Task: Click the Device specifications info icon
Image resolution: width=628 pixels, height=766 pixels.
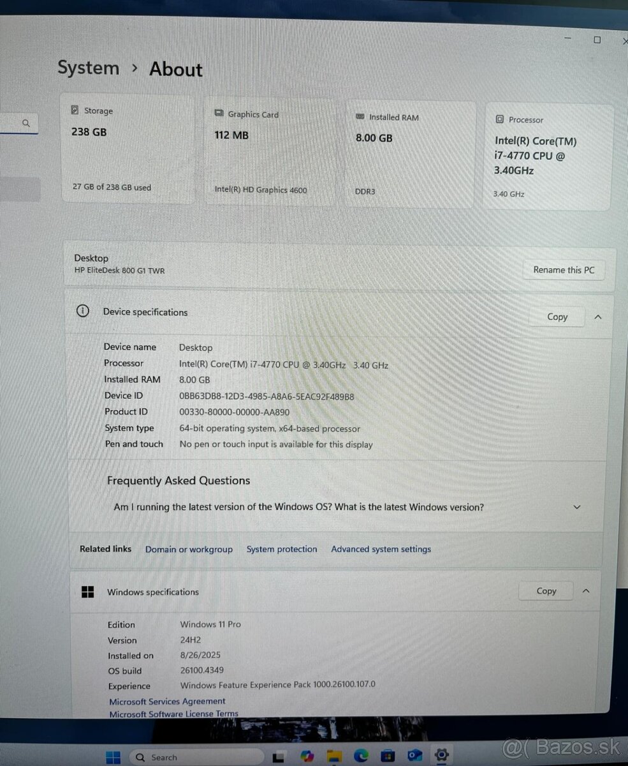Action: click(x=83, y=312)
